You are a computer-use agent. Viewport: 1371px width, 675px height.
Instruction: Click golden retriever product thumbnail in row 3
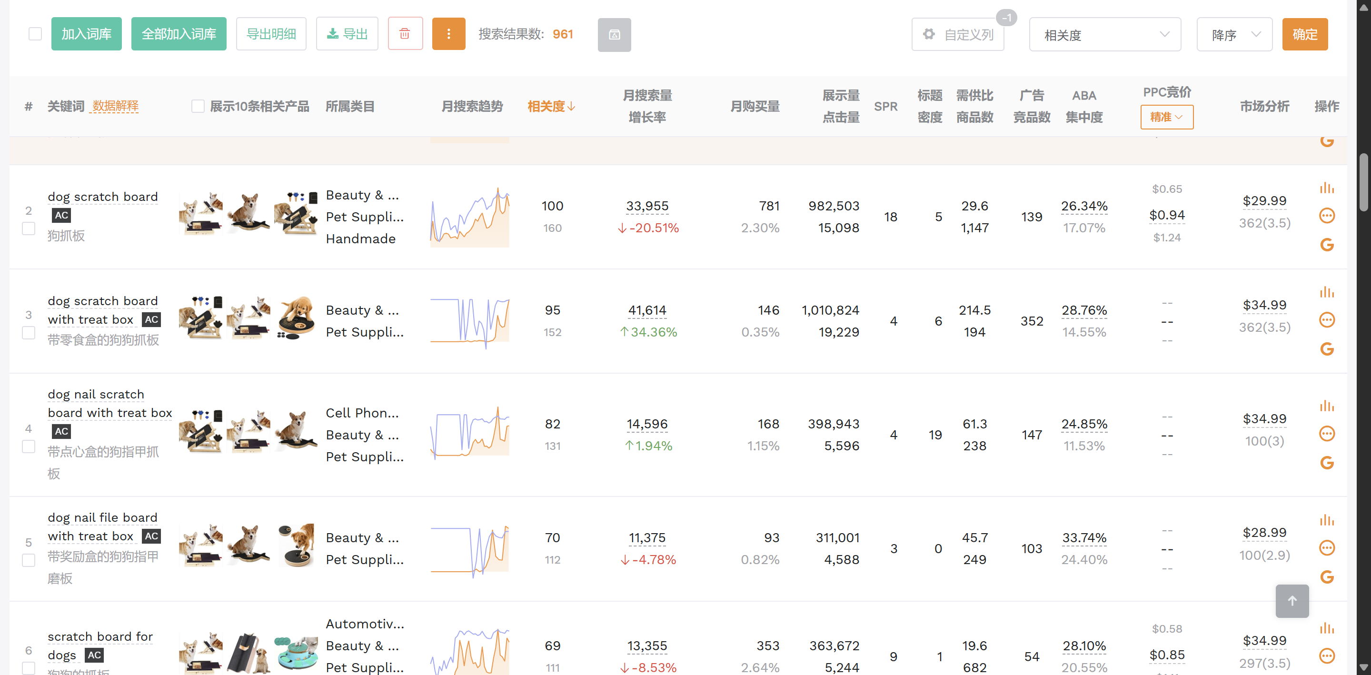coord(297,318)
